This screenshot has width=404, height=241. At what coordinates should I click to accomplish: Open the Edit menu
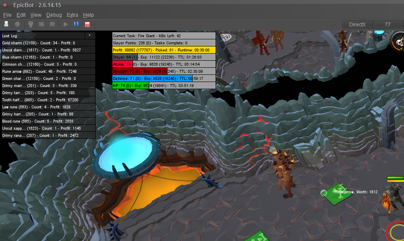point(21,15)
